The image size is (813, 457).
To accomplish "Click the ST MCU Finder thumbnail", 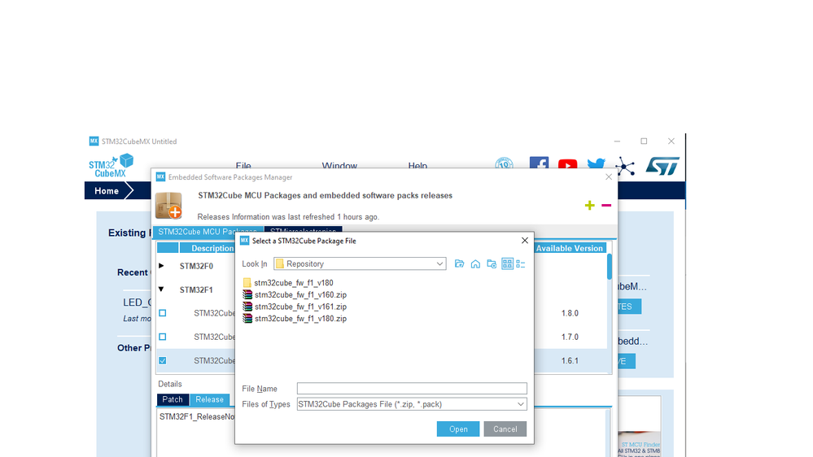I will click(640, 427).
